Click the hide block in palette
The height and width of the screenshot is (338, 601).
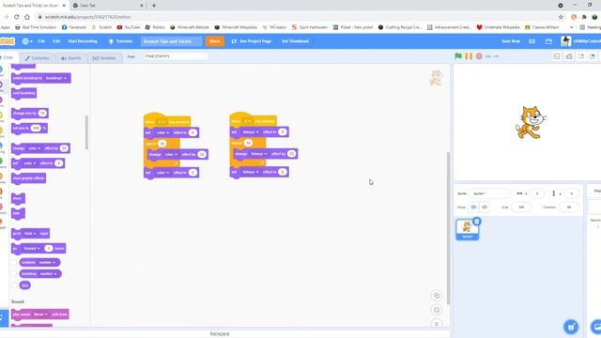coord(18,213)
